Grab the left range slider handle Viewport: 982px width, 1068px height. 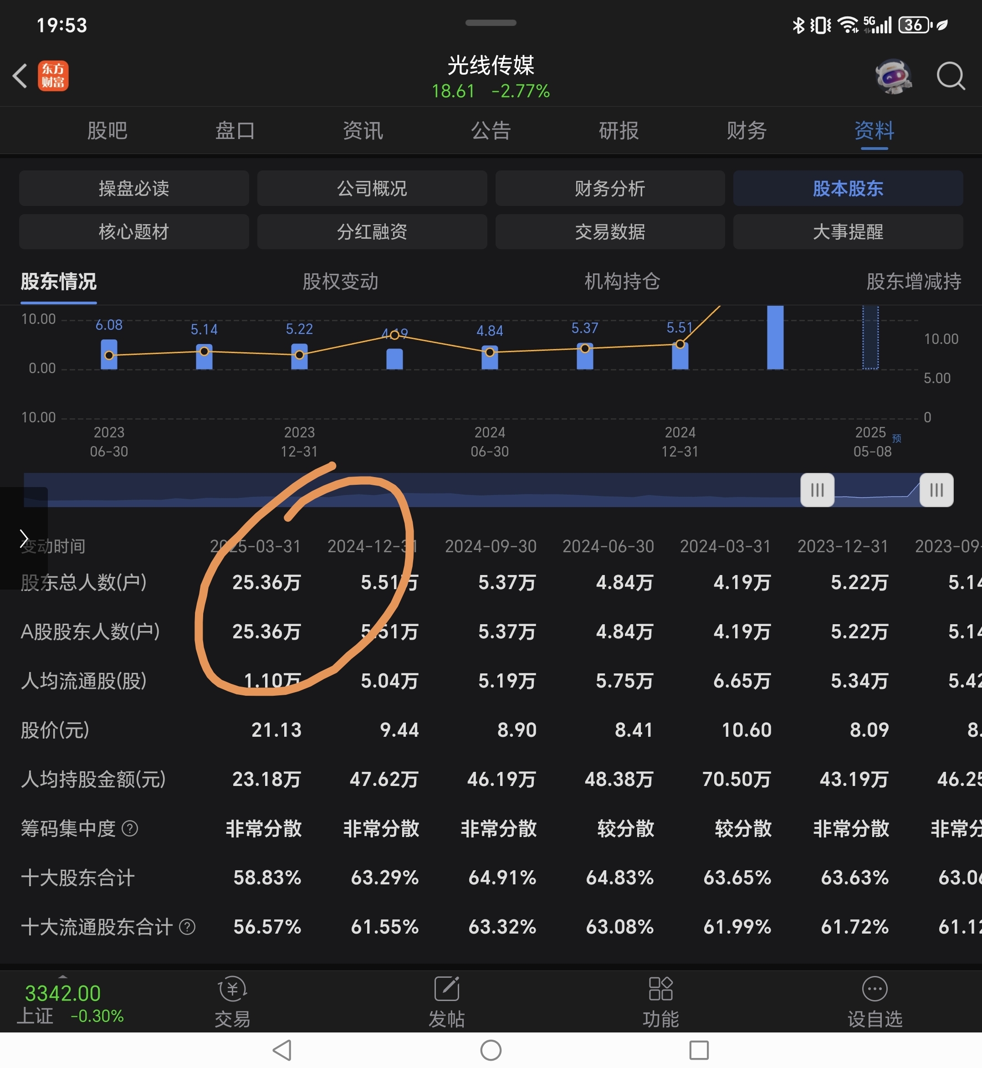pos(817,490)
